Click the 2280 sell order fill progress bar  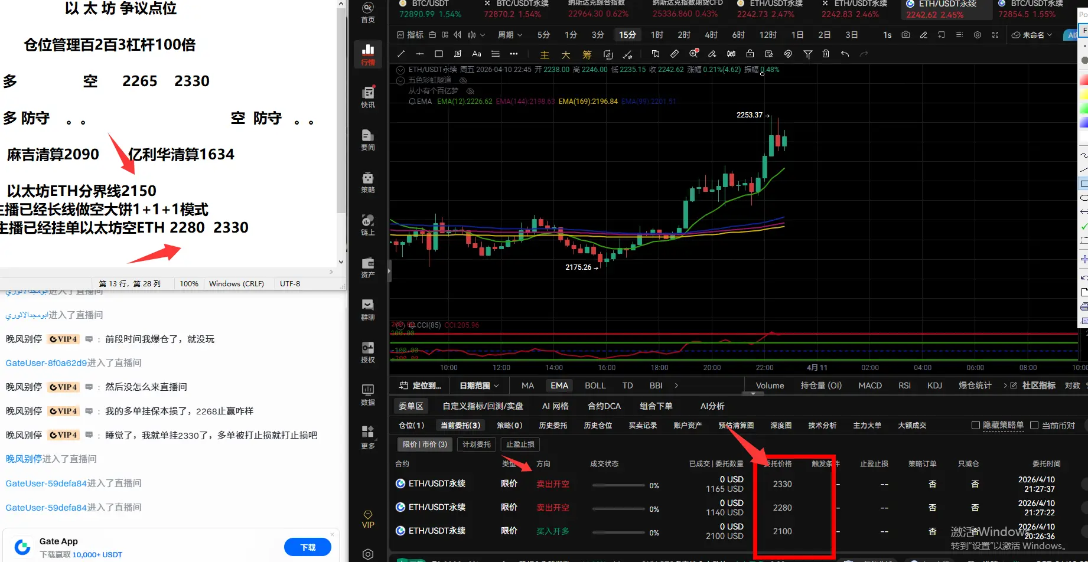(618, 509)
